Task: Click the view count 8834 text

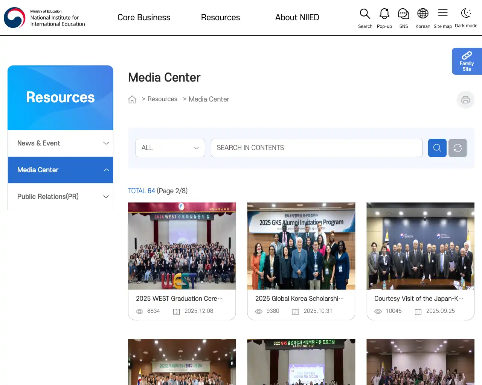Action: pyautogui.click(x=154, y=311)
